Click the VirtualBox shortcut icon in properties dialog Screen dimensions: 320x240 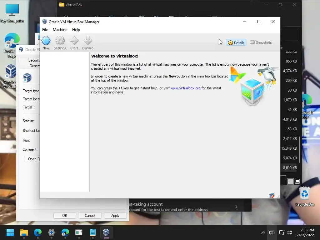pyautogui.click(x=27, y=77)
